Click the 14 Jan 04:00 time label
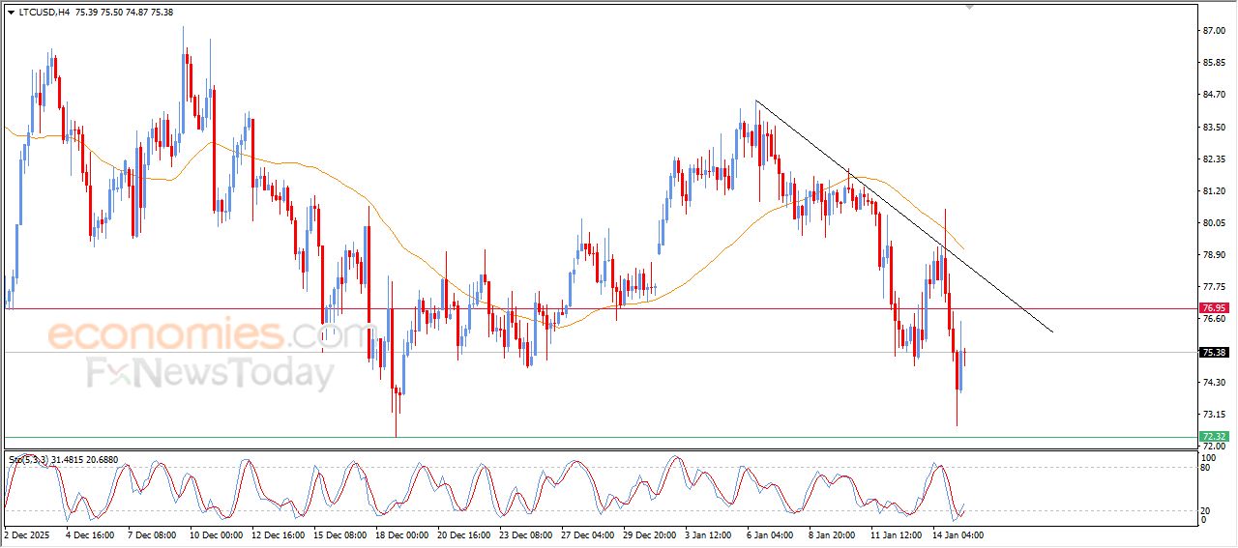Screen dimensions: 1238x548 click(x=958, y=534)
